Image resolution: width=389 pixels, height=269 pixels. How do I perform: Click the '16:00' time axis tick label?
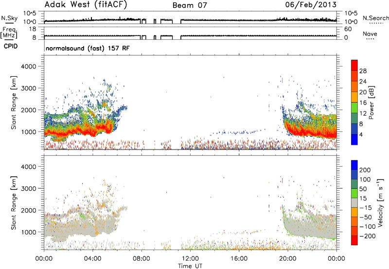tap(239, 259)
